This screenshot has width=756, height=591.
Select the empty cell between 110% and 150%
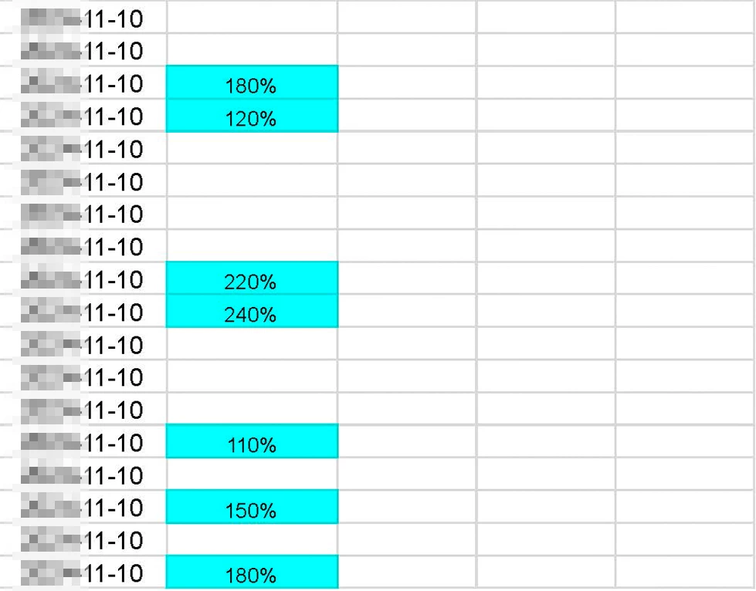[252, 474]
